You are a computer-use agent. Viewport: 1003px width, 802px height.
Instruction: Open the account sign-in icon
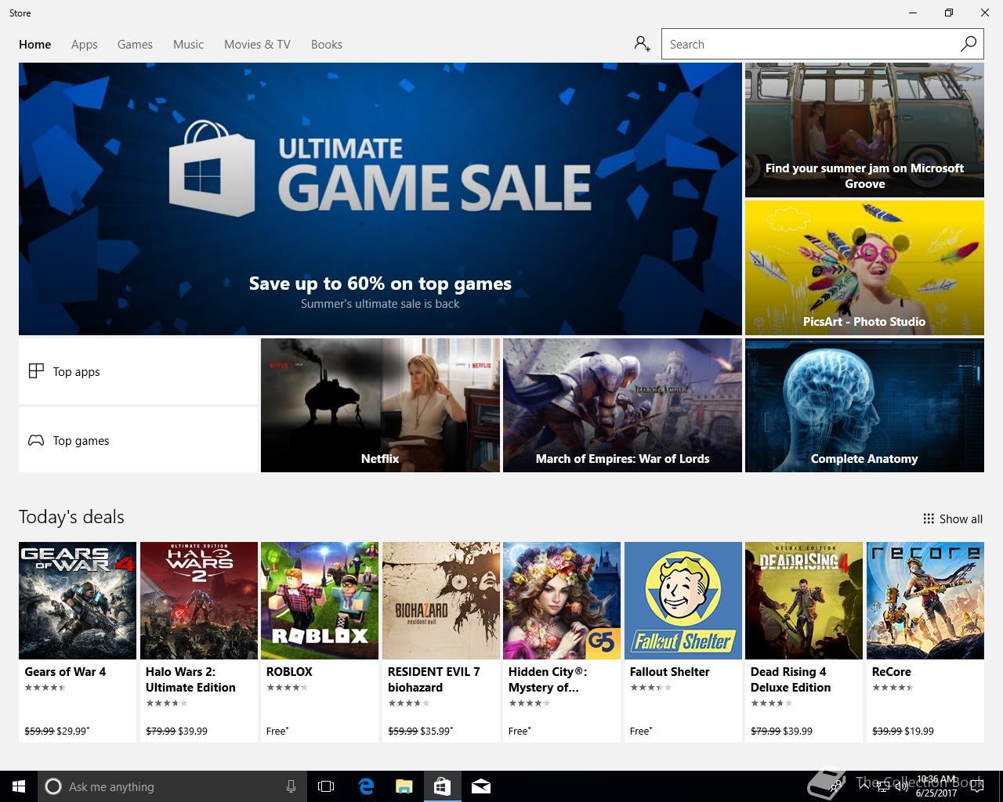(643, 44)
